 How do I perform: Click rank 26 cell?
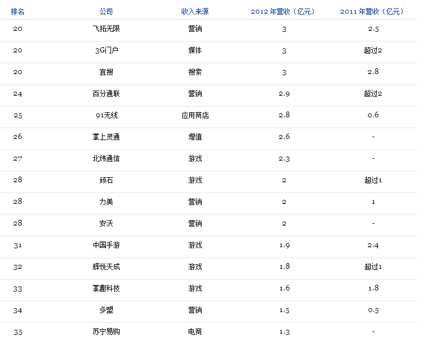[18, 137]
